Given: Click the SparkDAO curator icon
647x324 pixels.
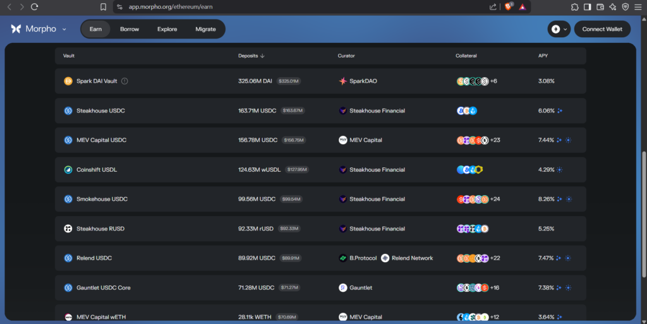Looking at the screenshot, I should point(343,81).
